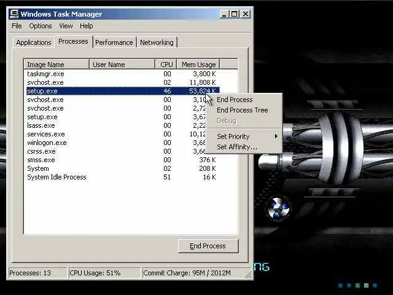This screenshot has height=295, width=393.
Task: Click the 3,800 K memory value
Action: point(204,74)
